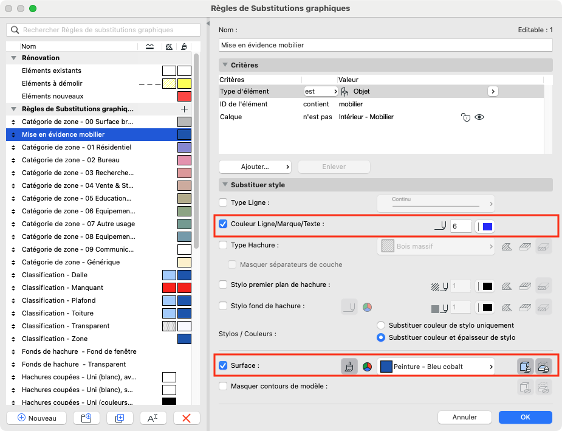Delete the rule with the red X
This screenshot has height=431, width=562.
click(x=187, y=418)
